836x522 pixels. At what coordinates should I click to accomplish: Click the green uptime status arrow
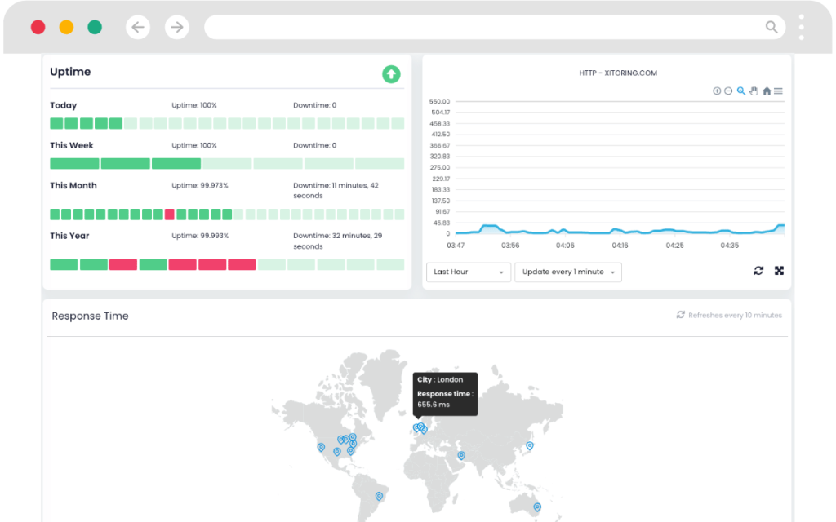tap(391, 74)
